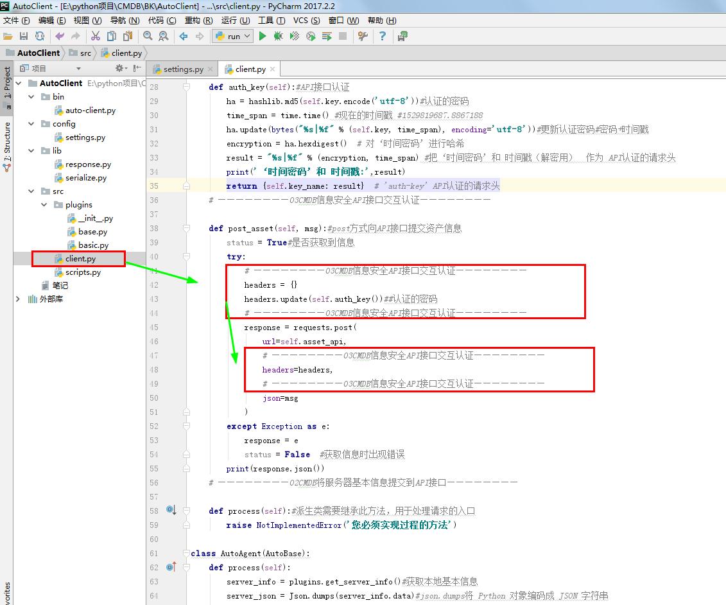Click the Stop square icon
Image resolution: width=726 pixels, height=605 pixels.
(343, 36)
